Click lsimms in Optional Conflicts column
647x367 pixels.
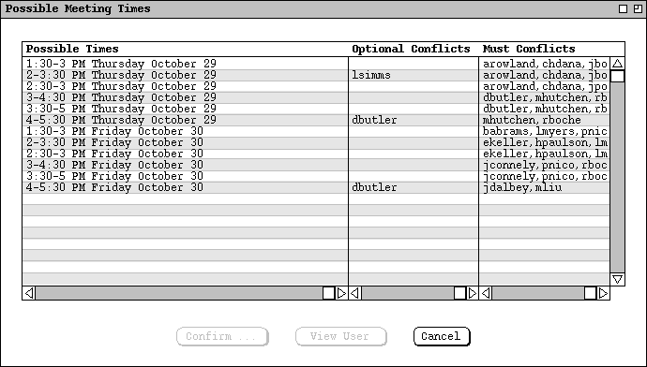(371, 75)
